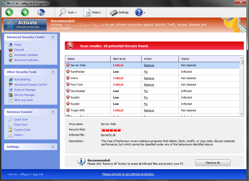Screen dimensions: 249x181
Task: Select the Server-Web threat row
Action: tap(152, 65)
